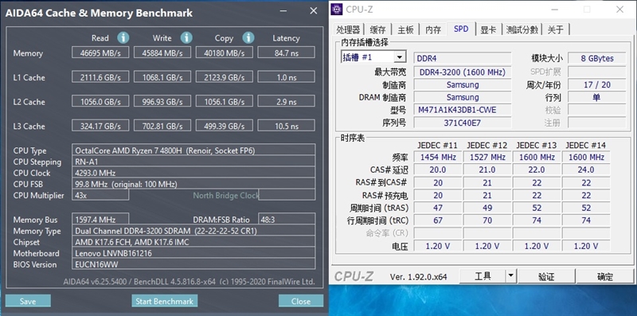The height and width of the screenshot is (316, 637).
Task: Click L2 Cache Latency value 2.9 ns
Action: [x=287, y=101]
